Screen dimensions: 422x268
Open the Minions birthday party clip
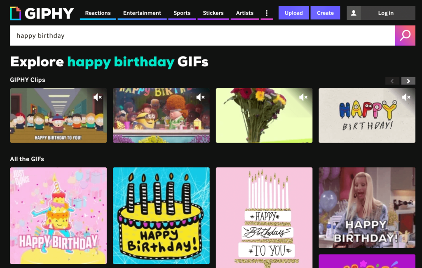pos(161,115)
